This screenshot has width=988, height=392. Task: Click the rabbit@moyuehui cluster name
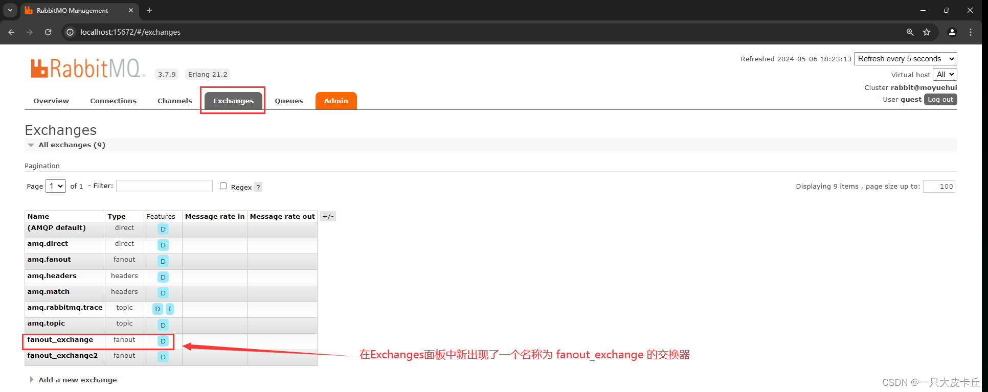pyautogui.click(x=924, y=87)
